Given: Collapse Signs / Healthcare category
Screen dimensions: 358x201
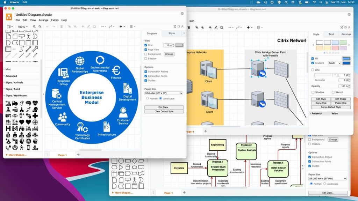Looking at the screenshot, I should (x=16, y=96).
